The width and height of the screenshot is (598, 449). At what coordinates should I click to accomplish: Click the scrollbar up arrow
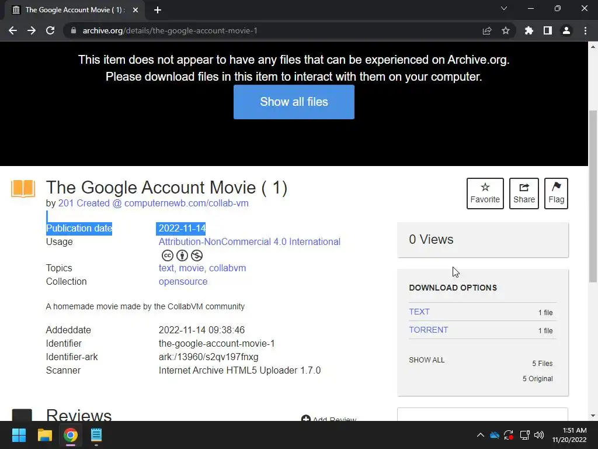(593, 47)
